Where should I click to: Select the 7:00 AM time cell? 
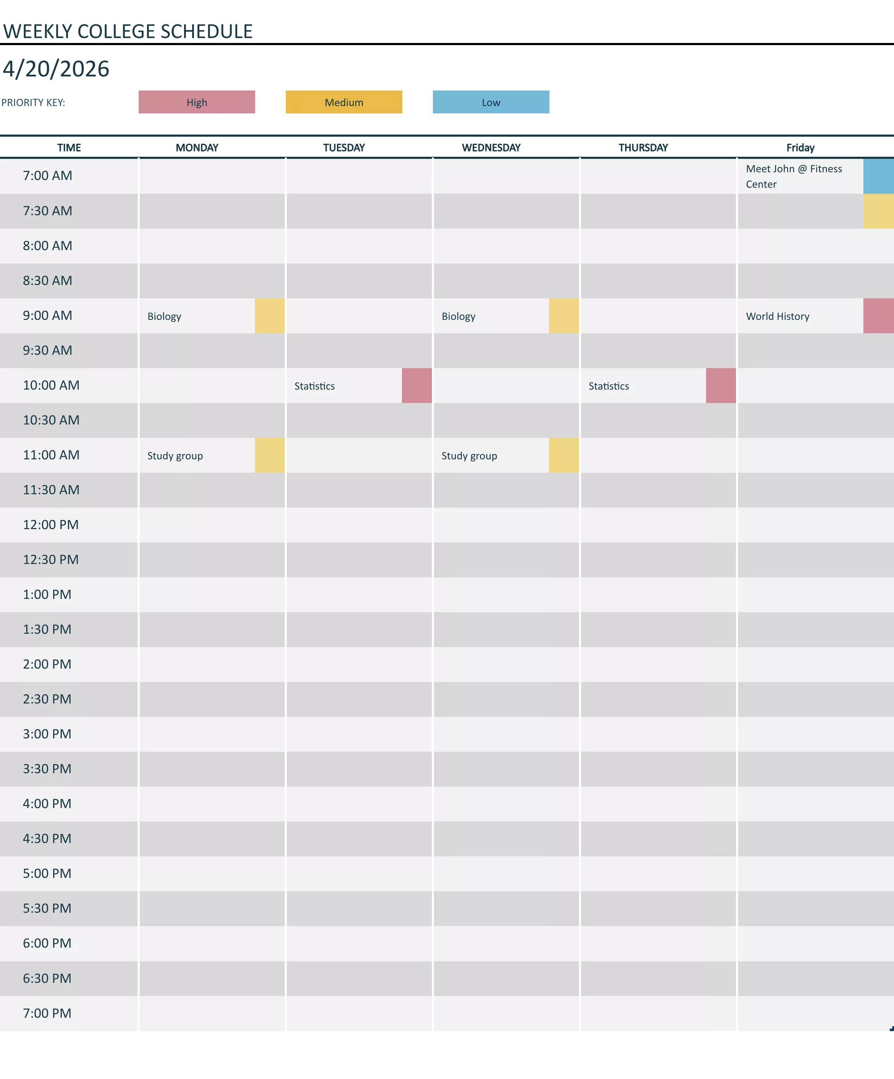click(47, 175)
